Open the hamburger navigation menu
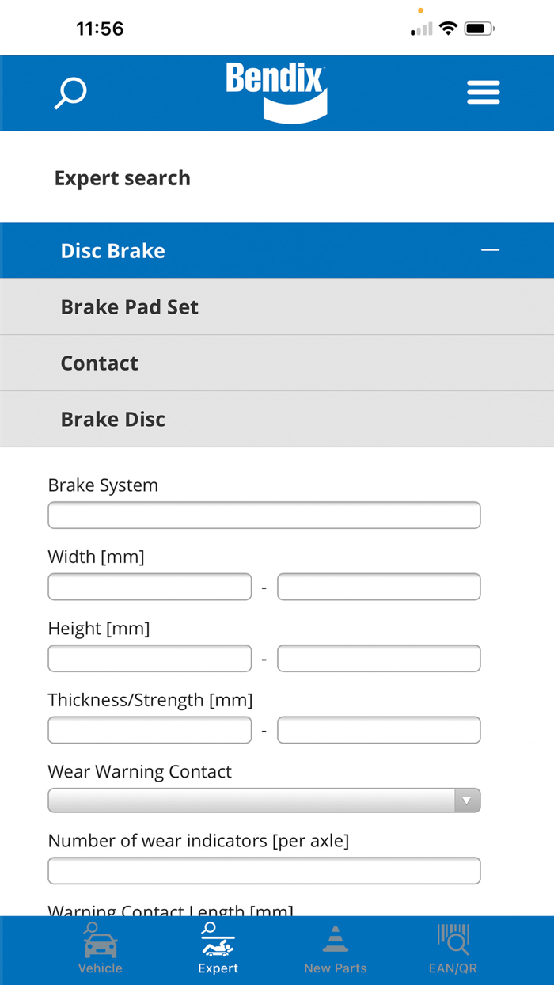554x985 pixels. (x=484, y=92)
